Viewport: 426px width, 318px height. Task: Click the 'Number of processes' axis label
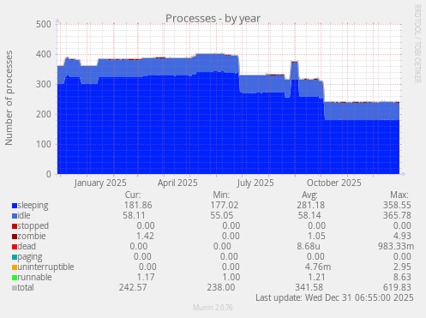coord(9,98)
